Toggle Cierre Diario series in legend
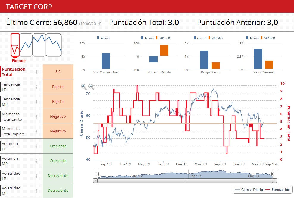 [249, 190]
